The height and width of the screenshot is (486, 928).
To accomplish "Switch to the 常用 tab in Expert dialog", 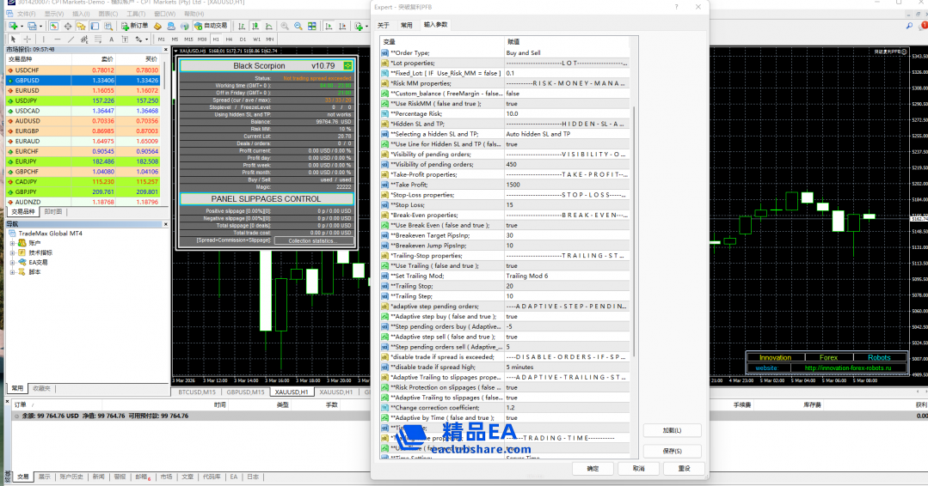I will click(x=406, y=25).
